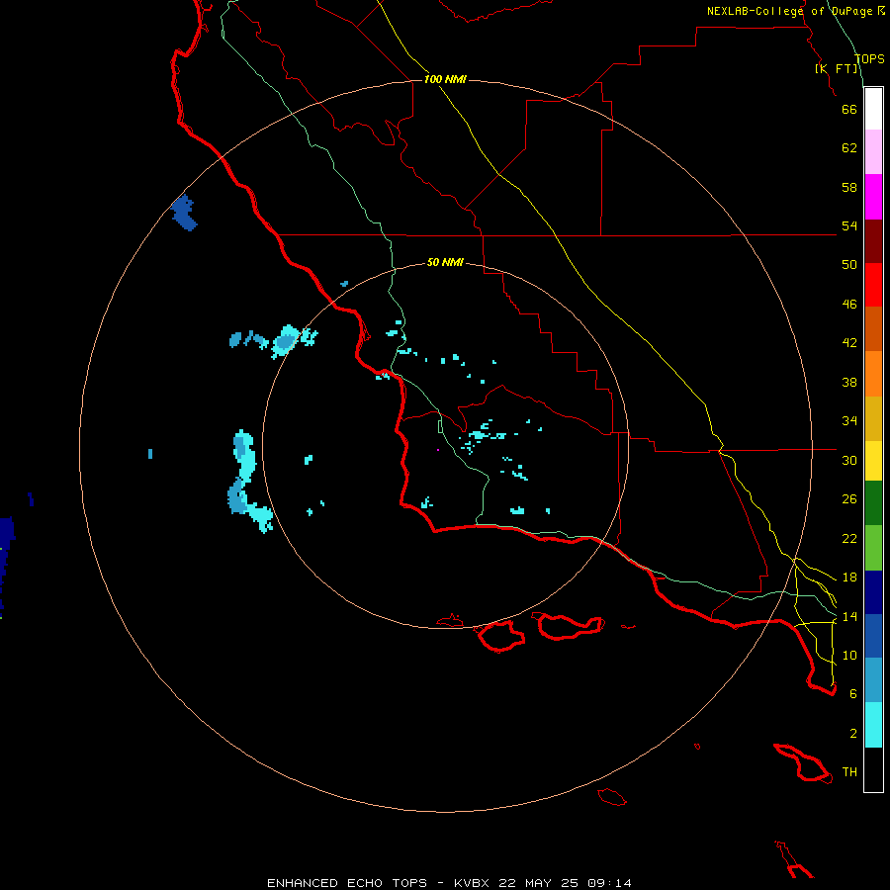
Task: Click the legend value '38'
Action: click(849, 382)
